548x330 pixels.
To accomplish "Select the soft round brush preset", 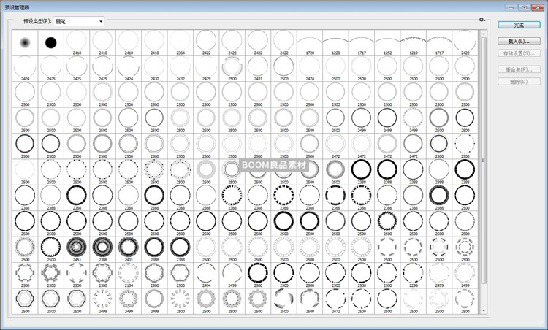I will coord(26,42).
